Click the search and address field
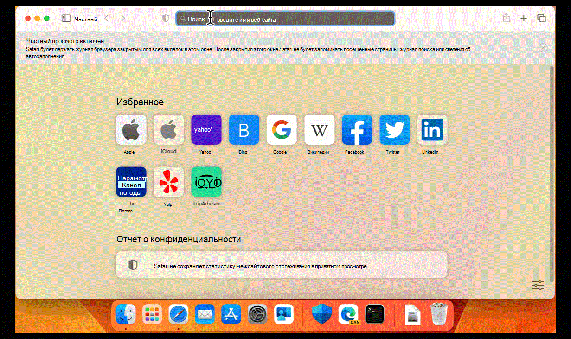Viewport: 571px width, 339px height. pyautogui.click(x=285, y=19)
